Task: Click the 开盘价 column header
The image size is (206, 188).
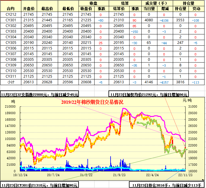Action: click(x=29, y=9)
